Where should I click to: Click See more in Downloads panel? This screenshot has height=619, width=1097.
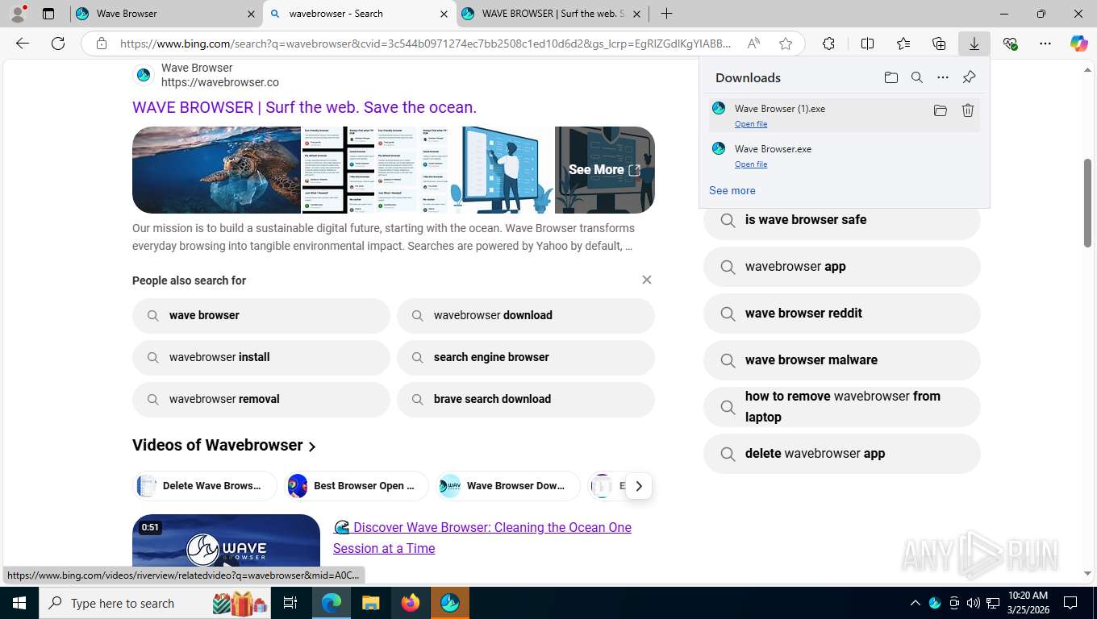click(732, 191)
